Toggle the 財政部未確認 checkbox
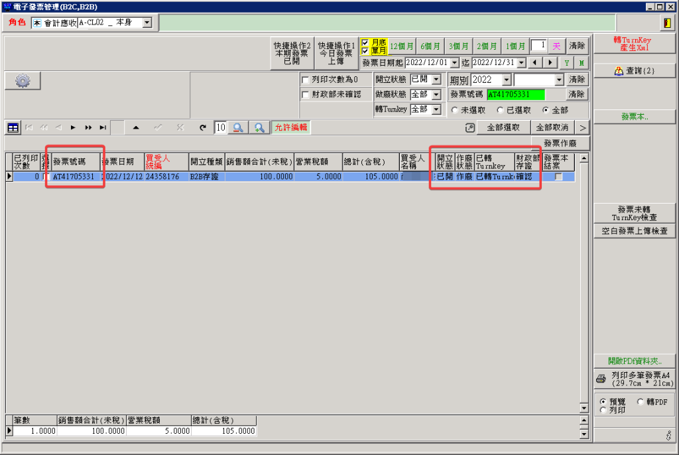The height and width of the screenshot is (455, 679). [x=305, y=95]
